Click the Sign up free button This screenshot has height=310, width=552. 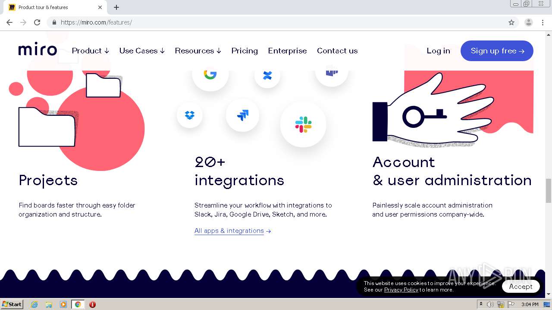(x=497, y=51)
